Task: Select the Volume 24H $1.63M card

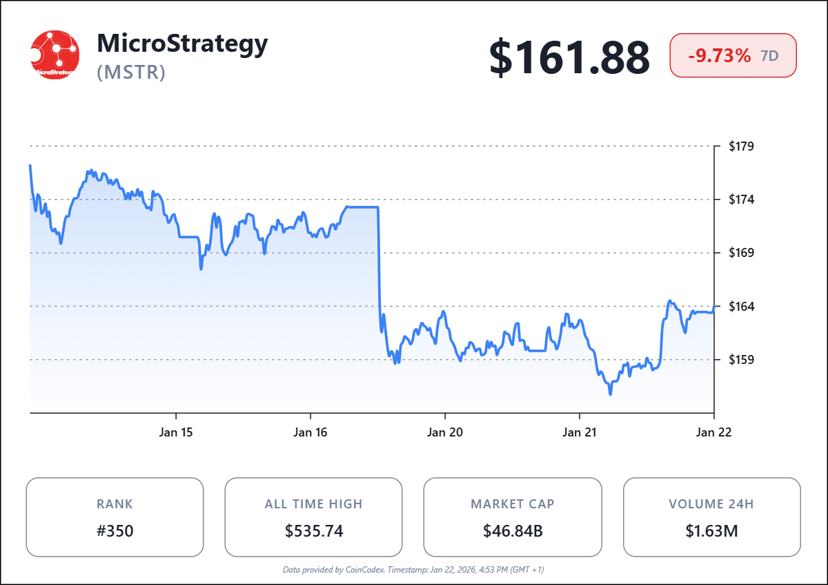Action: click(x=711, y=517)
